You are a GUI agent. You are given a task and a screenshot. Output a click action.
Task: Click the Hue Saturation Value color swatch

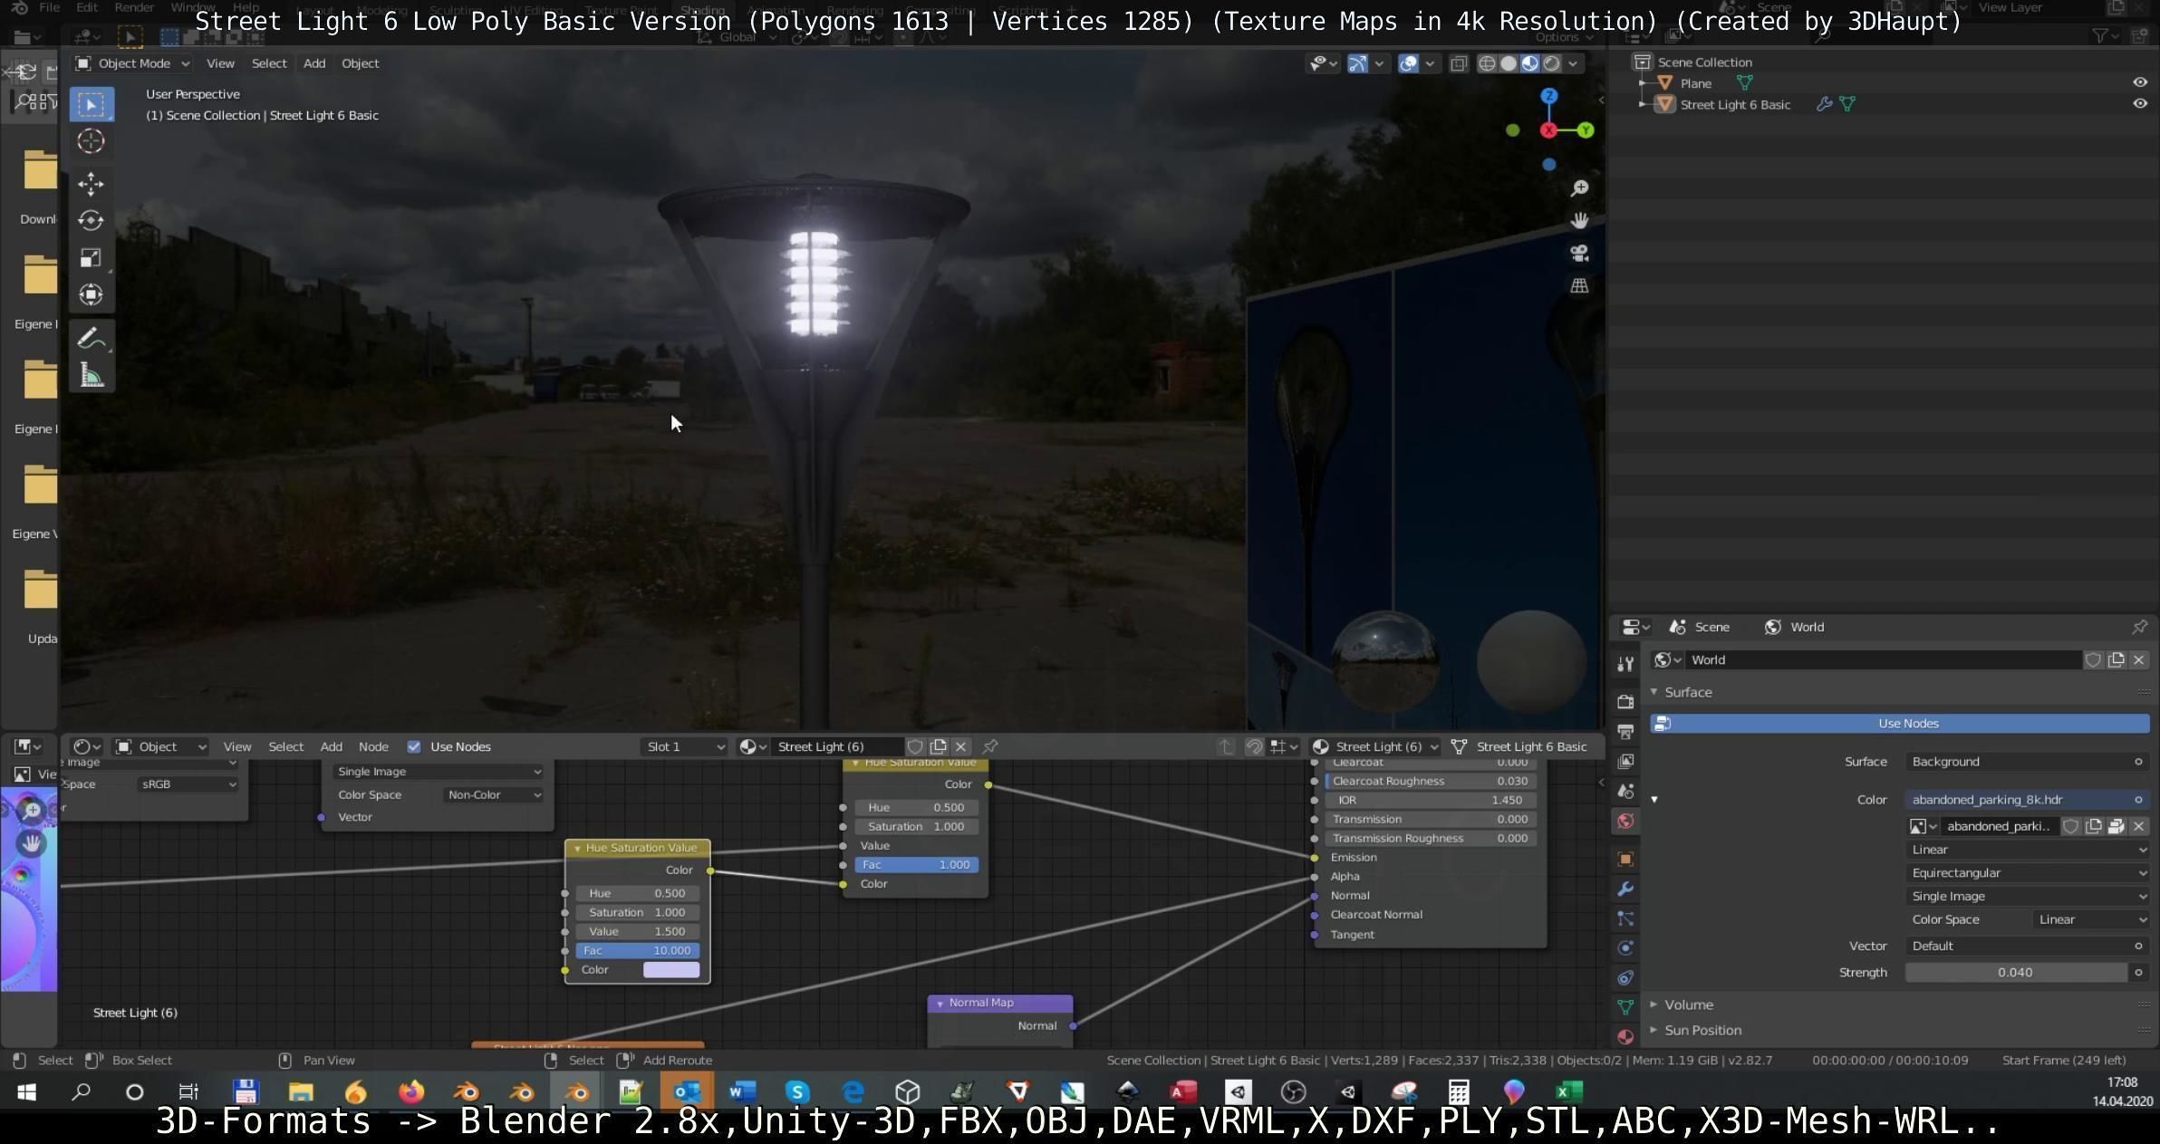tap(670, 970)
